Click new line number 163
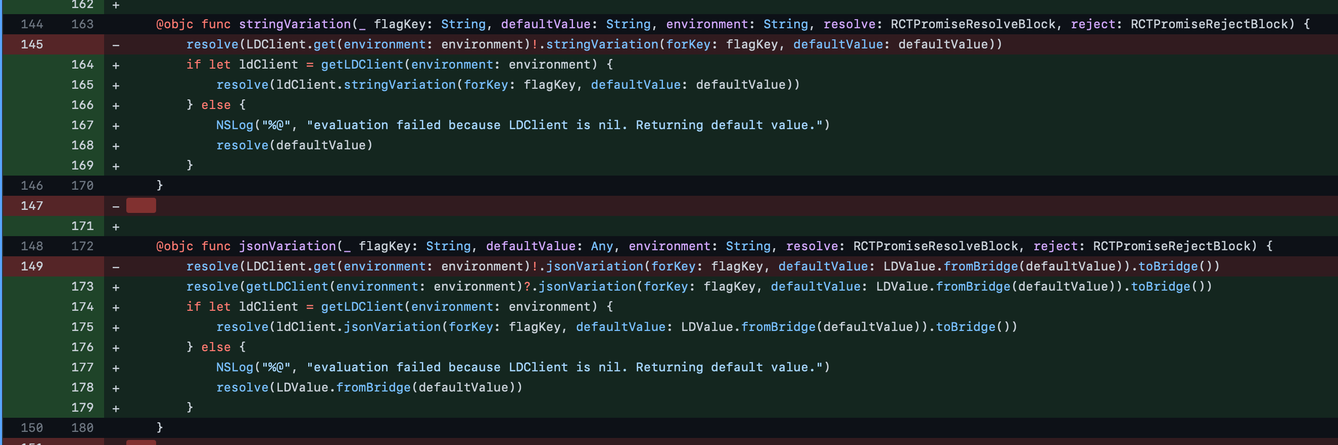 tap(82, 24)
